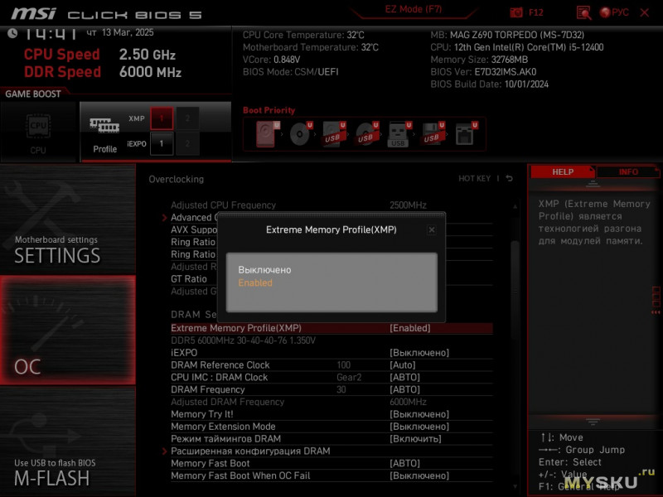Viewport: 663px width, 497px height.
Task: Close the Extreme Memory Profile popup
Action: pyautogui.click(x=431, y=230)
